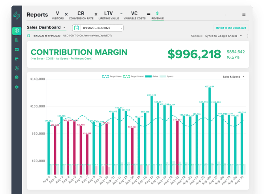Click the red Aug-21 sales bar

177,148
